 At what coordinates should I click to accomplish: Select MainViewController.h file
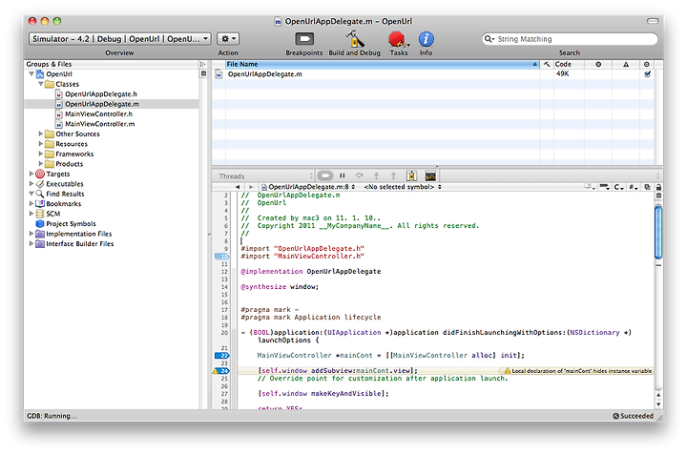click(x=98, y=114)
